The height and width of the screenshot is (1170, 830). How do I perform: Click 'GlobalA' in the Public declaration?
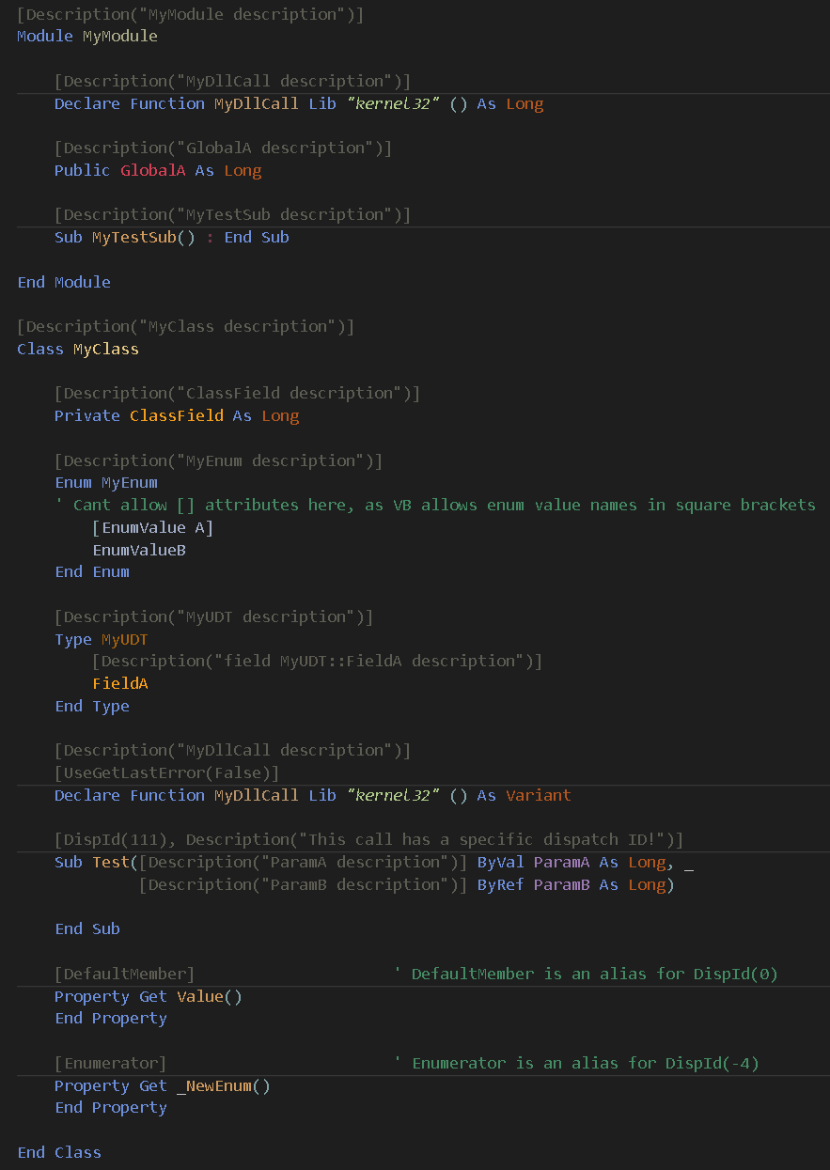pos(153,171)
